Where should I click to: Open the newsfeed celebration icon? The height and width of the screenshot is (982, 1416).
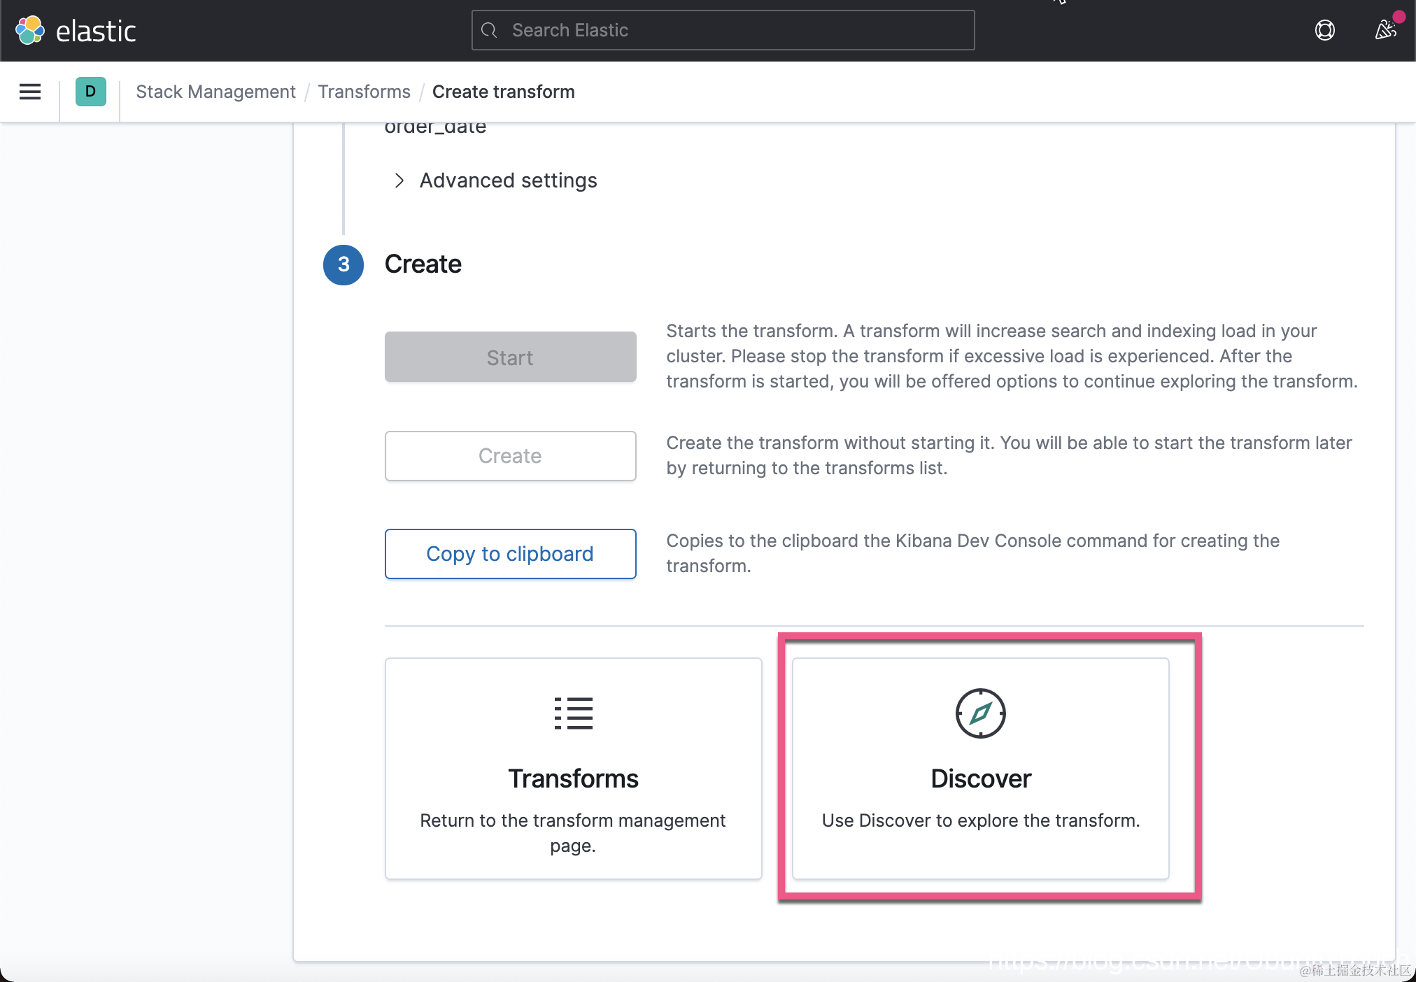(x=1385, y=30)
